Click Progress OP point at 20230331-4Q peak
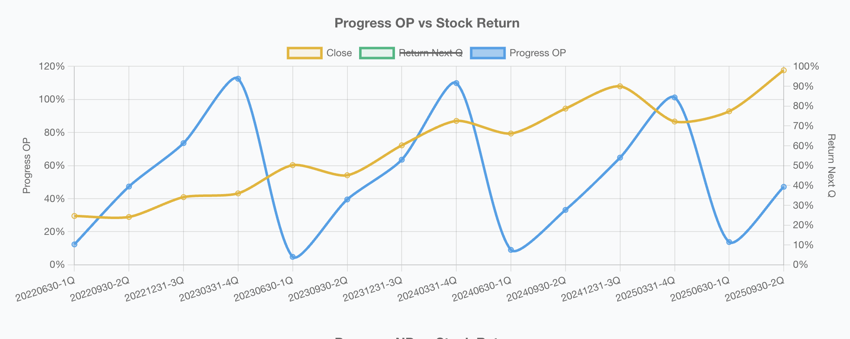 pos(238,79)
